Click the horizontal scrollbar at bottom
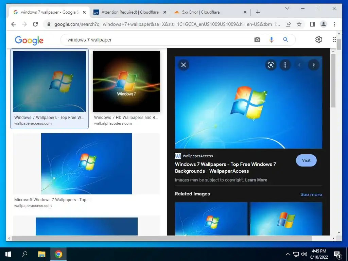The image size is (348, 261). click(x=161, y=238)
